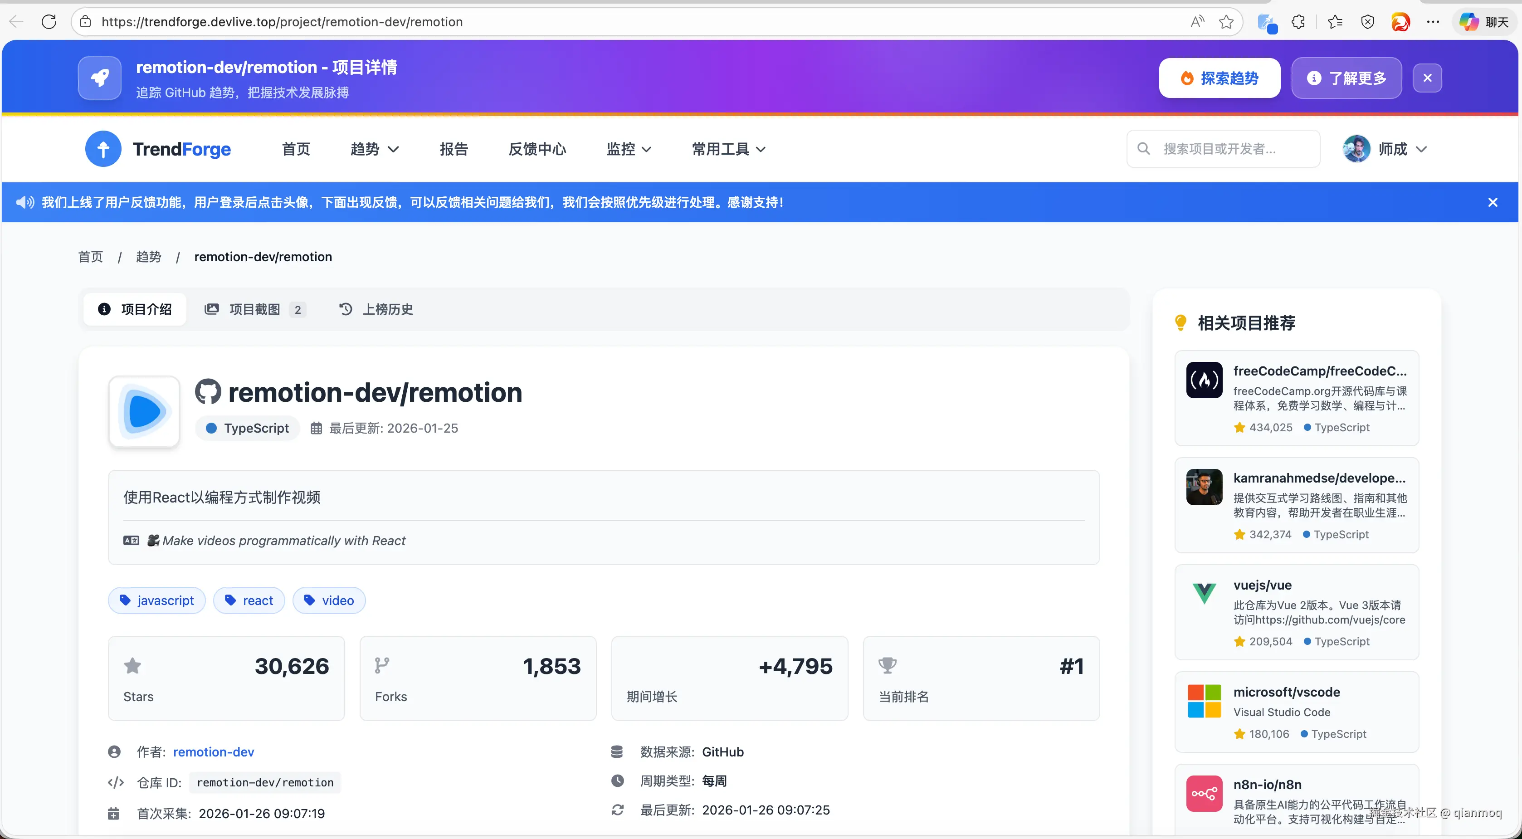Click the GitHub icon beside remotion-dev/remotion title
The image size is (1522, 839).
point(208,392)
